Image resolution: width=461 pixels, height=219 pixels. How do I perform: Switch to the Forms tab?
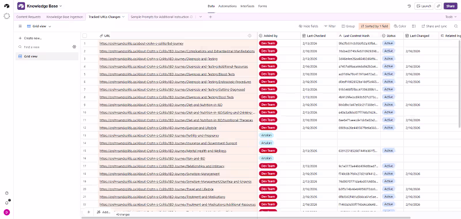click(263, 6)
